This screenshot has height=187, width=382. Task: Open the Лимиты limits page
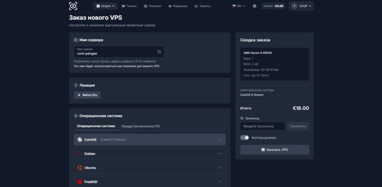pos(202,6)
